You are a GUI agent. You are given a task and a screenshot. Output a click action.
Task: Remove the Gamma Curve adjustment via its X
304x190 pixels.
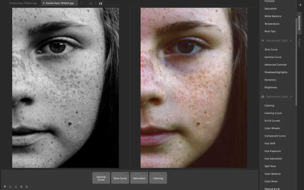(95, 174)
